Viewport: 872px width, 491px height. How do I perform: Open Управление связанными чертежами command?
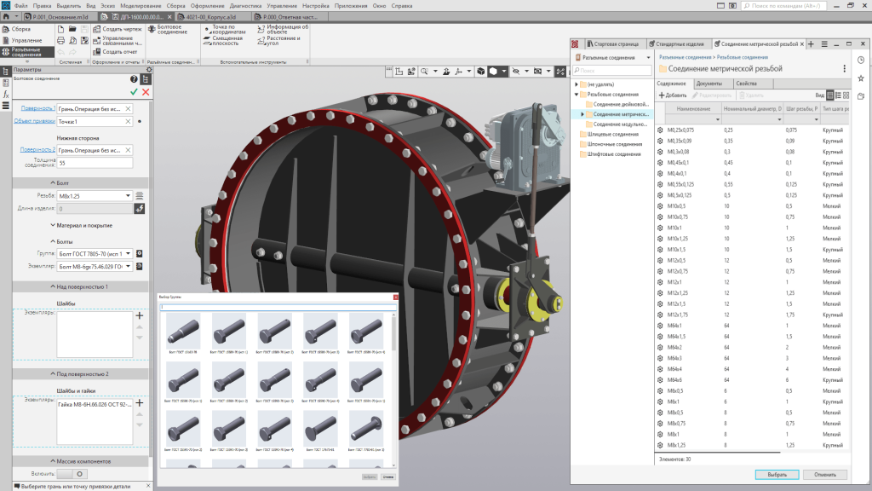tap(118, 41)
